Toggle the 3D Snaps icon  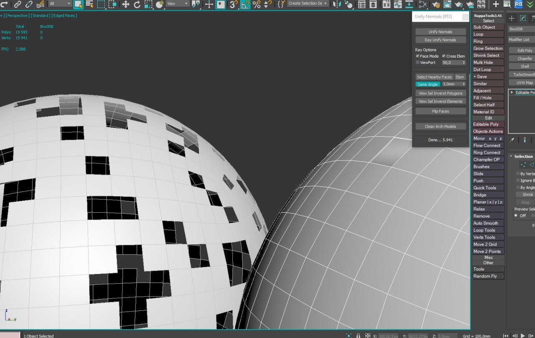click(x=234, y=4)
